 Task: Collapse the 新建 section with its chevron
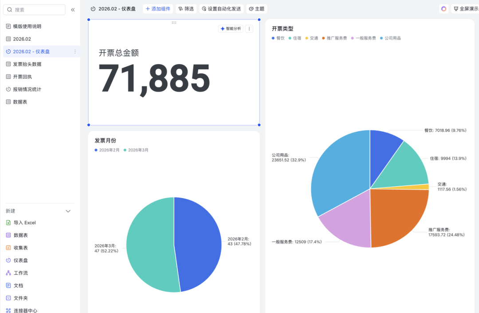tap(69, 211)
